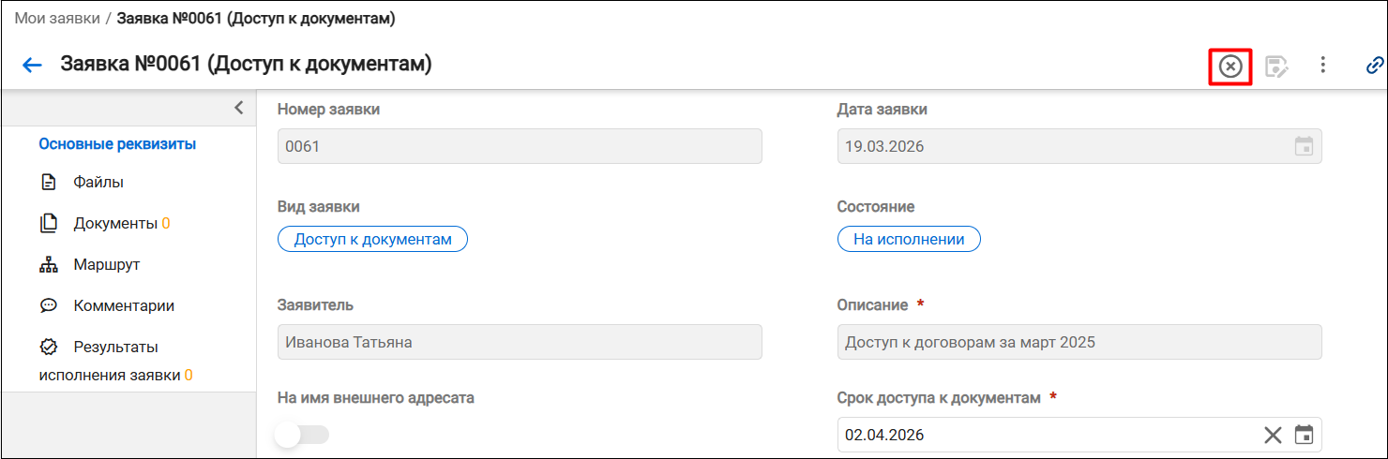The height and width of the screenshot is (459, 1388).
Task: Click the cancel request circle-X icon
Action: point(1230,66)
